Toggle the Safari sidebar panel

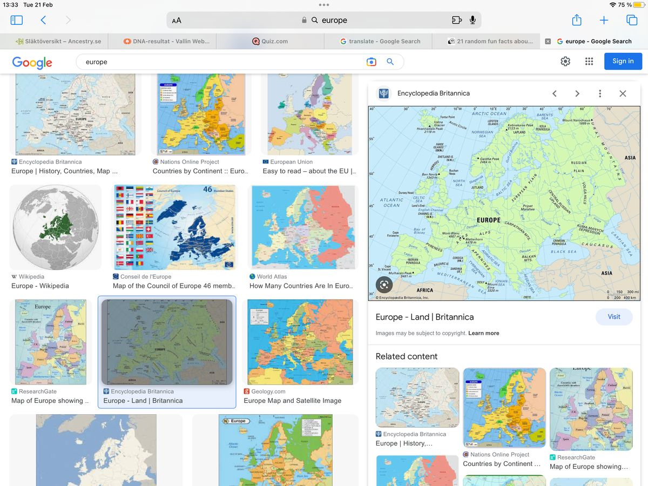click(x=17, y=20)
